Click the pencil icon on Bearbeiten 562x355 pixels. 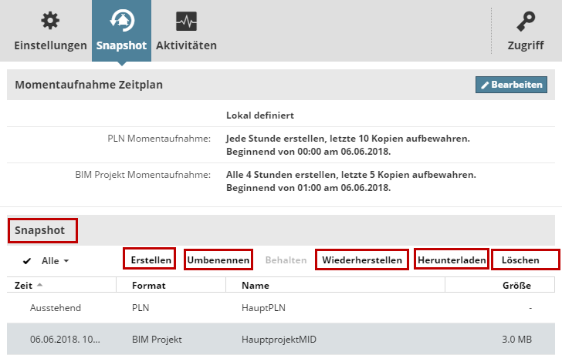tap(486, 85)
